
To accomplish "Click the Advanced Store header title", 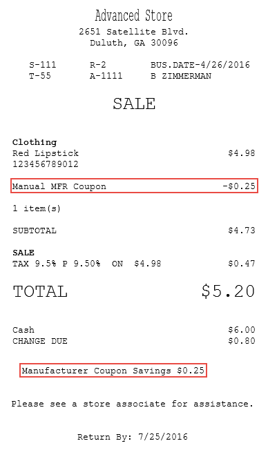I will (134, 16).
